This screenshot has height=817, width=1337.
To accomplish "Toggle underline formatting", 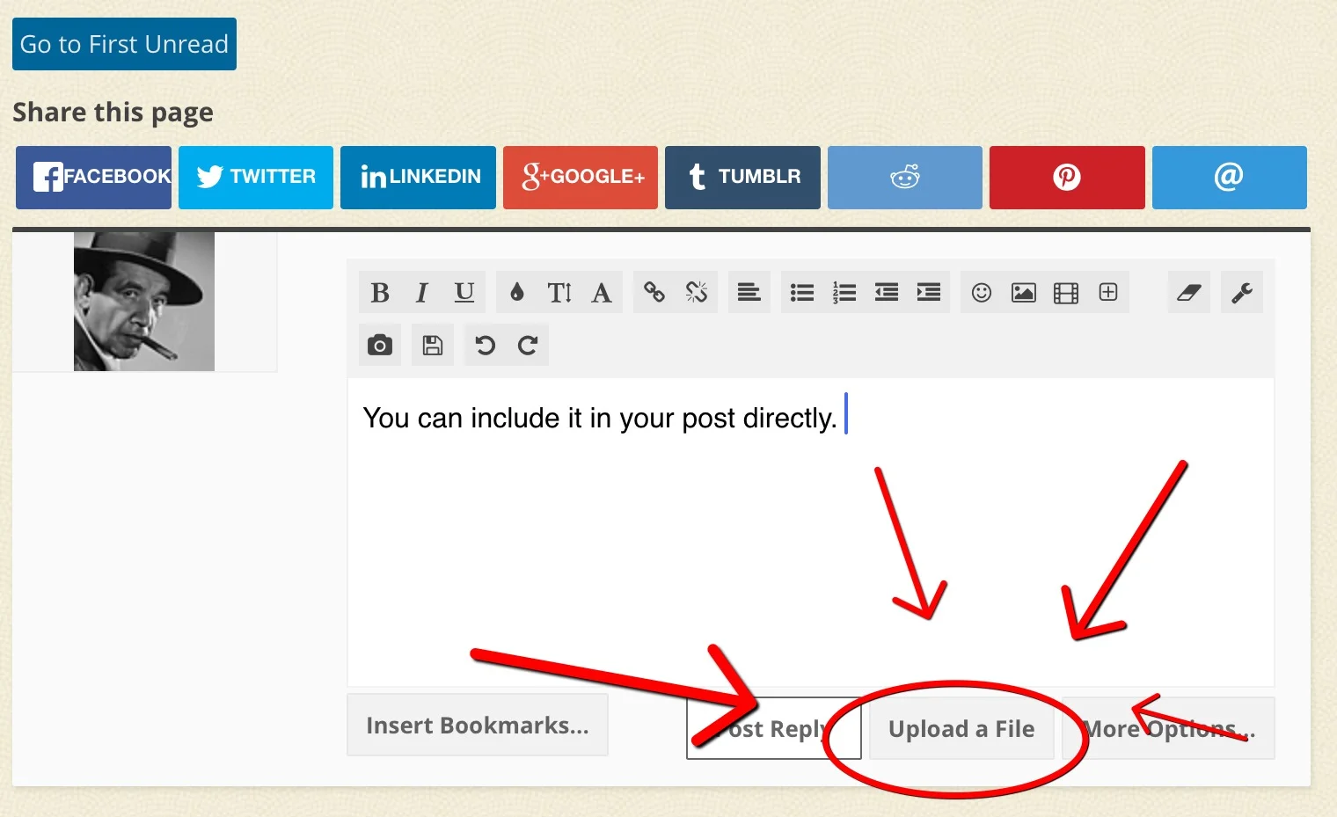I will pos(464,292).
